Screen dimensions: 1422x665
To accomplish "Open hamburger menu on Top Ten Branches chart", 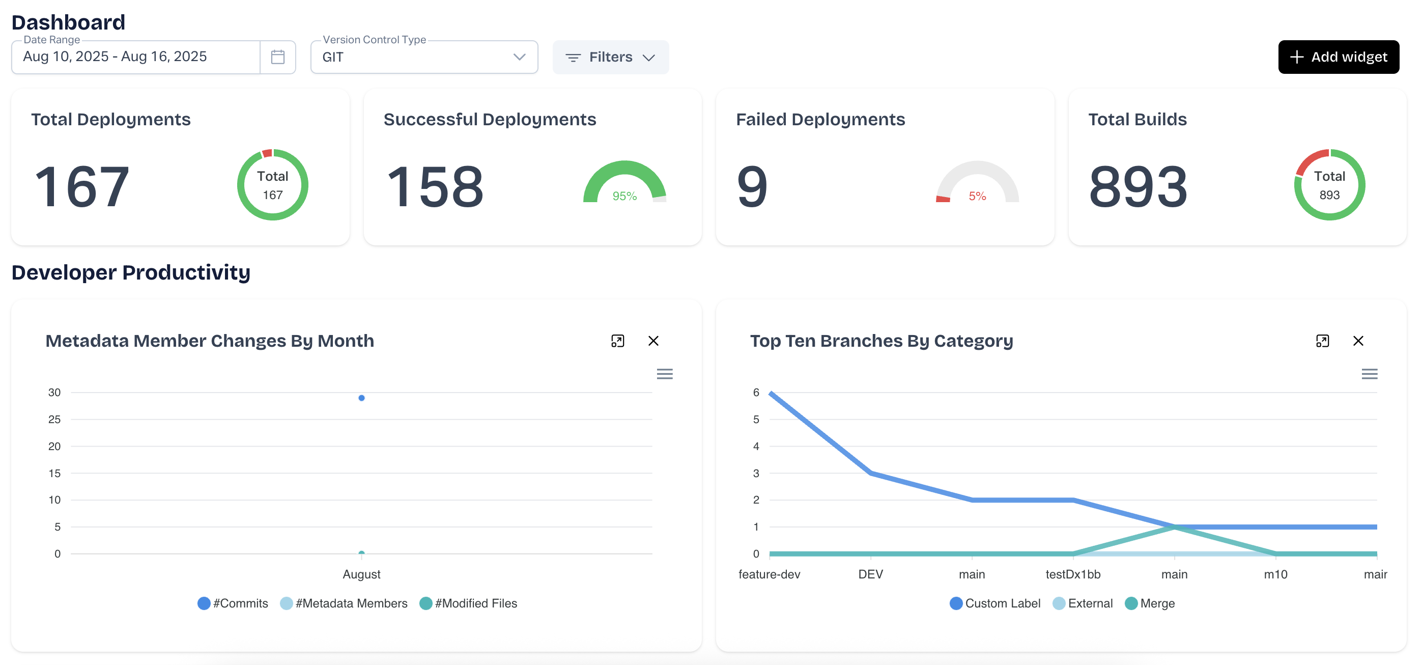I will click(x=1369, y=374).
